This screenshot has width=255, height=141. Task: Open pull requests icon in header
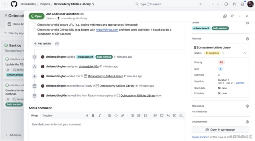click(234, 4)
